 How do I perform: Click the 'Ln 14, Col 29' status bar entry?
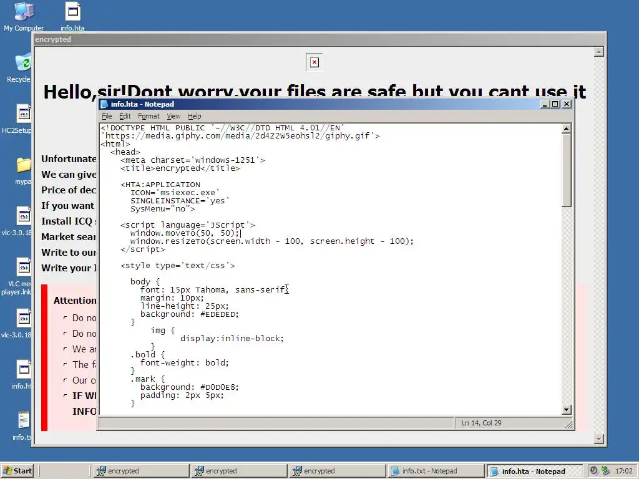pyautogui.click(x=481, y=423)
